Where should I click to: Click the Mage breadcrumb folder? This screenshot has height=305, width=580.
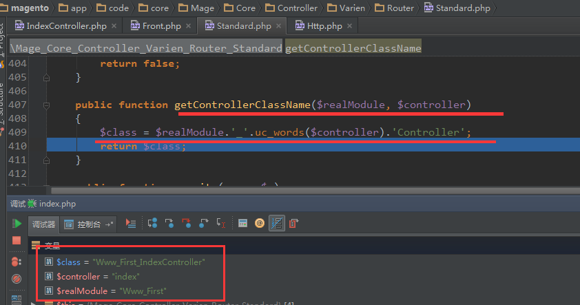[196, 8]
